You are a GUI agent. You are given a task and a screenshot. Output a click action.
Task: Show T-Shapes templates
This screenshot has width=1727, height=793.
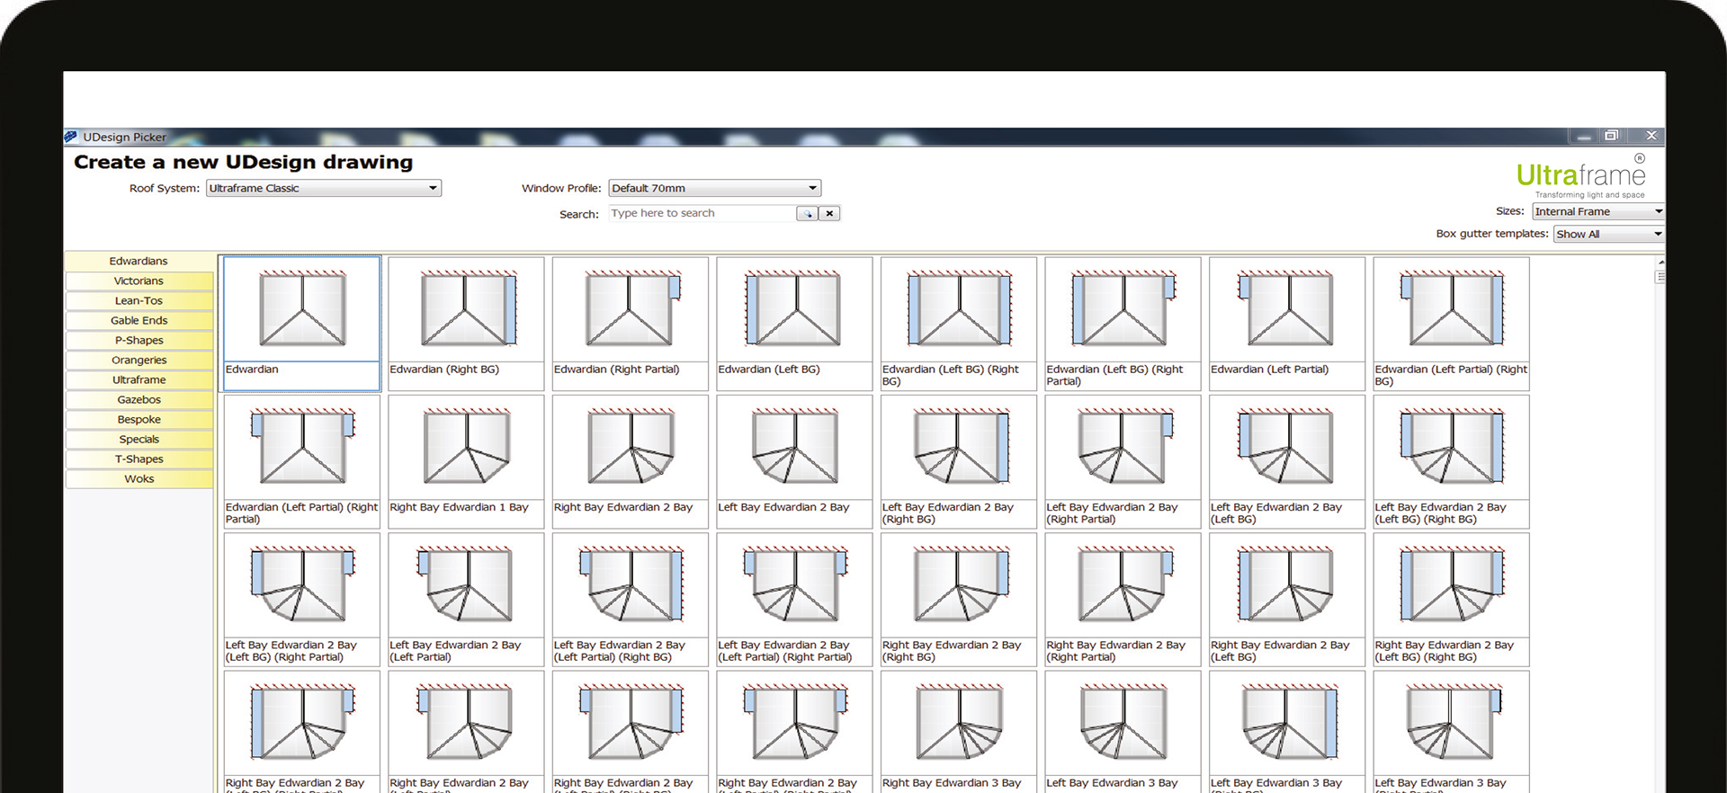(x=139, y=459)
